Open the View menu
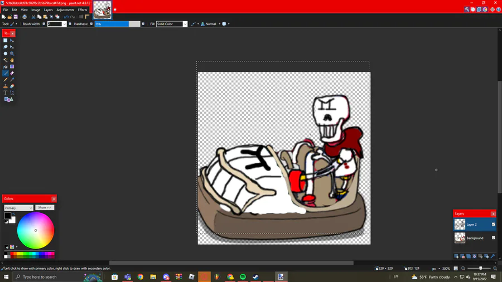Screen dimensions: 502x282 pyautogui.click(x=24, y=10)
